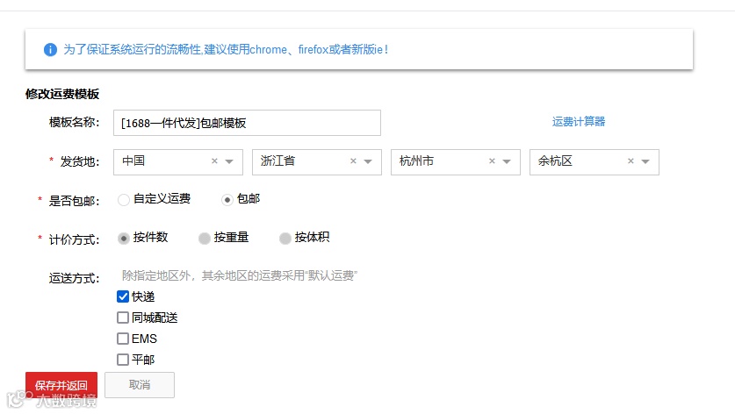Click the 中国 text in country combo box
The width and height of the screenshot is (735, 414).
(133, 161)
